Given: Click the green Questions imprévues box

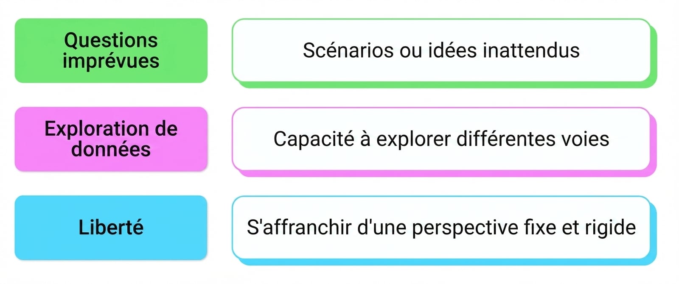Looking at the screenshot, I should [x=111, y=50].
